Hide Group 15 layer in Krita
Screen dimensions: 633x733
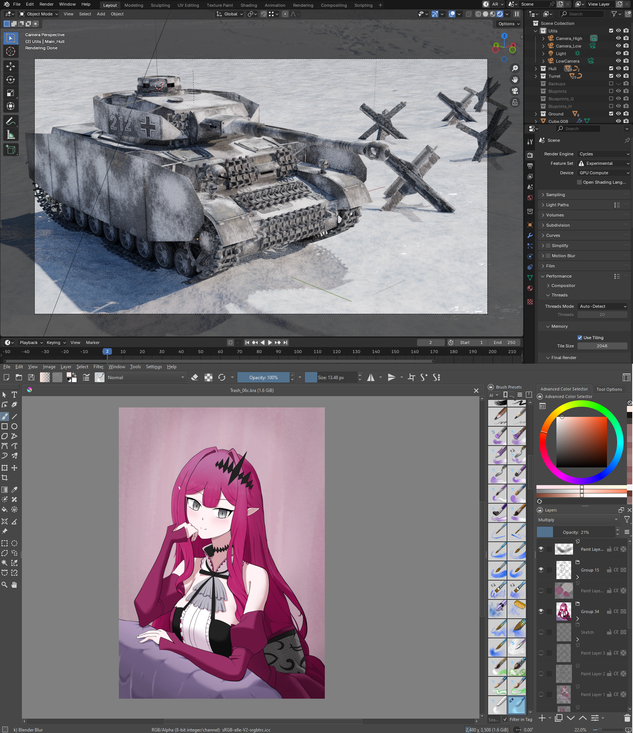click(541, 570)
